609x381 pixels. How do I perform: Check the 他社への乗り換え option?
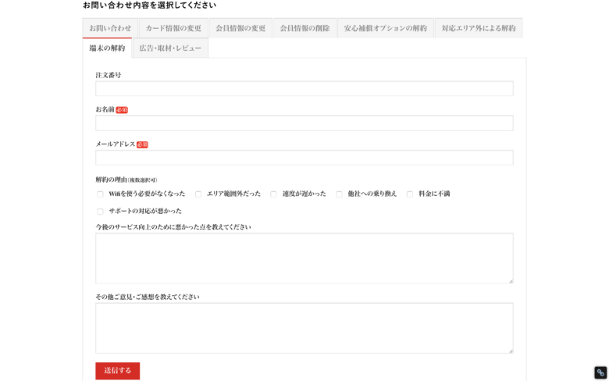click(x=339, y=194)
